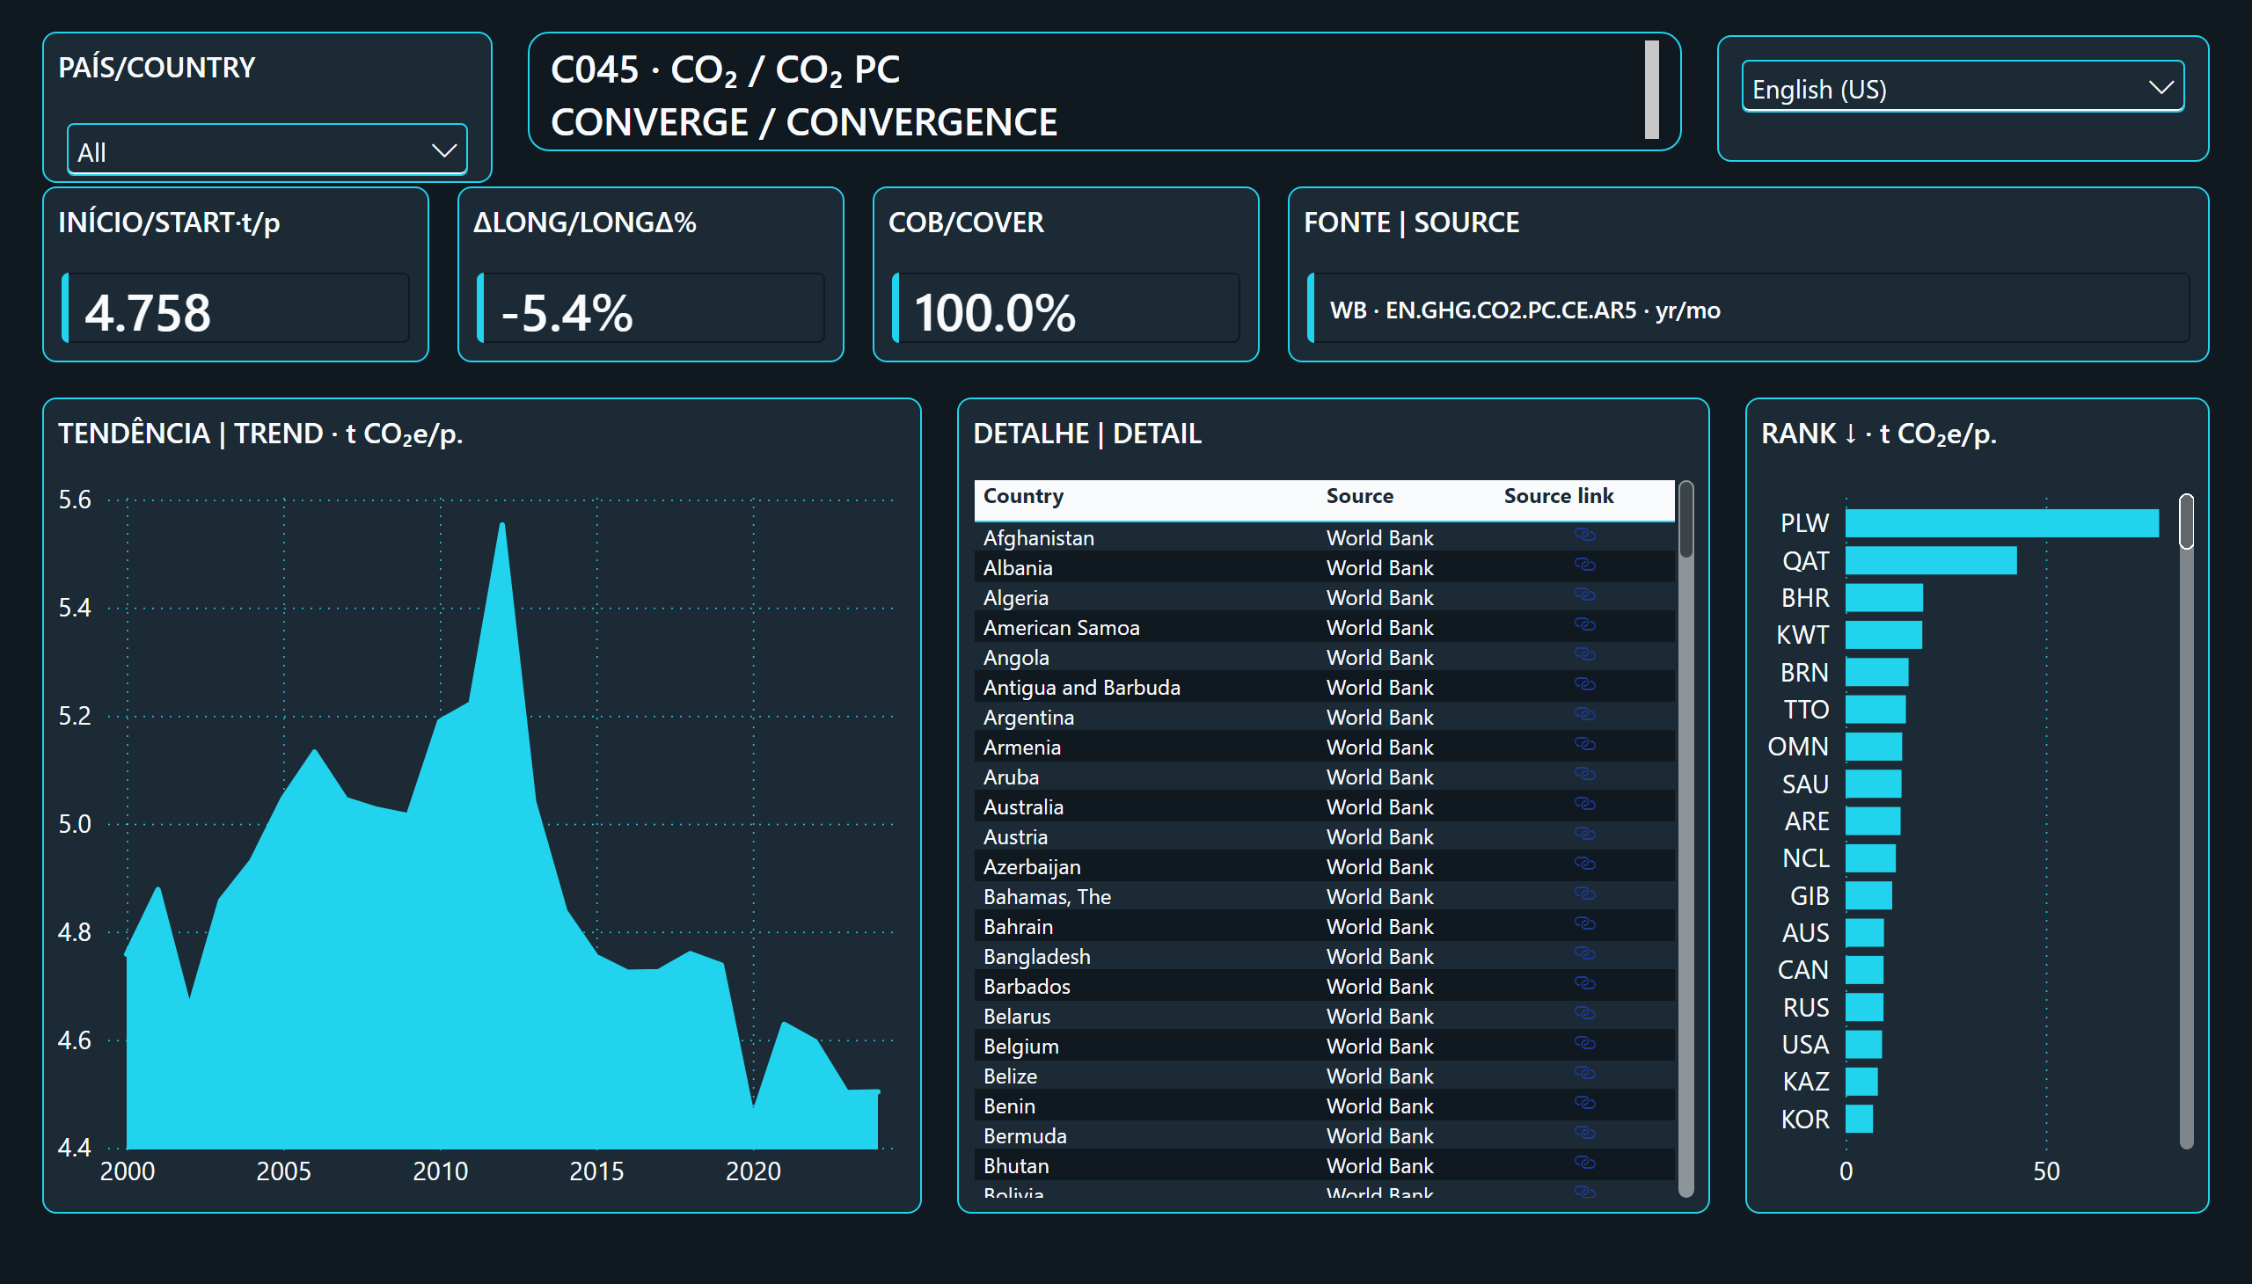Image resolution: width=2252 pixels, height=1284 pixels.
Task: Open the Angola source link icon
Action: coord(1584,655)
